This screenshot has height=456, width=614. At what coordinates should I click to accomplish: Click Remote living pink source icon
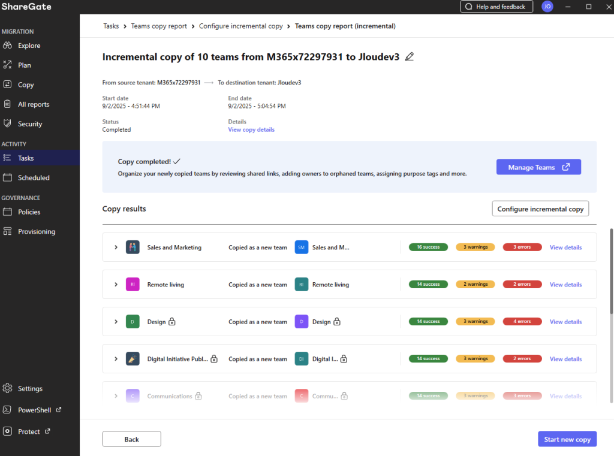coord(133,285)
